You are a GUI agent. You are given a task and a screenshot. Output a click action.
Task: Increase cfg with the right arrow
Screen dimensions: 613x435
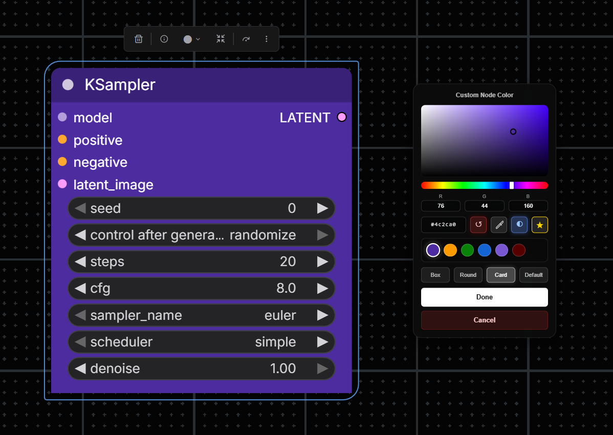[322, 289]
